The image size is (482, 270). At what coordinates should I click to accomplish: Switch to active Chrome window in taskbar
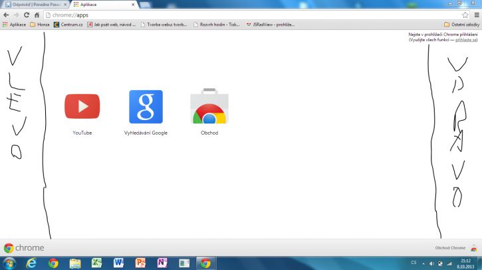[x=206, y=263]
